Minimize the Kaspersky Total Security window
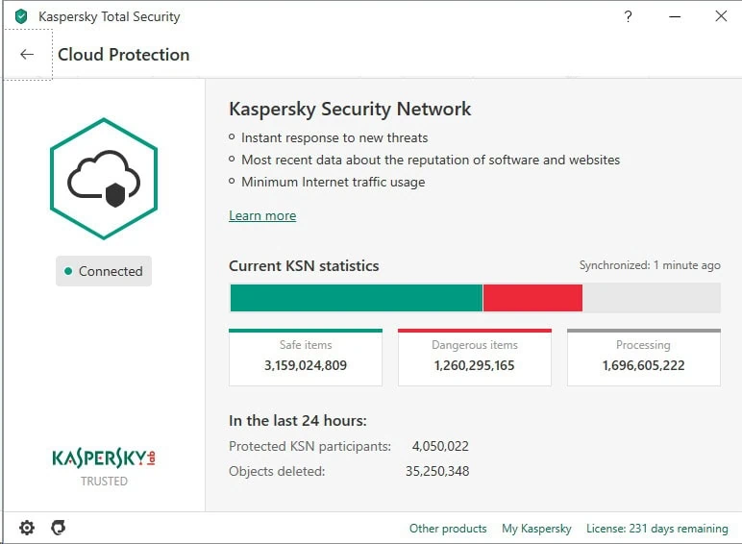The image size is (742, 544). [x=674, y=16]
